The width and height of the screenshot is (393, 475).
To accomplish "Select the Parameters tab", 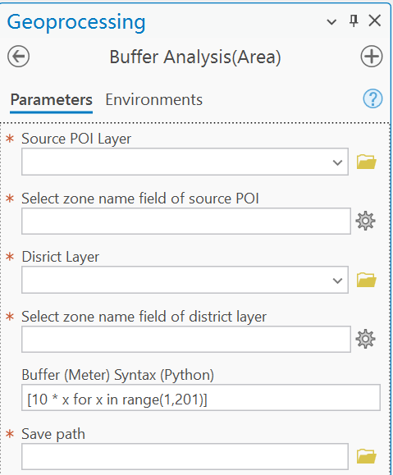I will (x=51, y=99).
